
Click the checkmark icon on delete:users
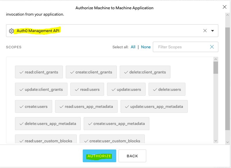155,90
